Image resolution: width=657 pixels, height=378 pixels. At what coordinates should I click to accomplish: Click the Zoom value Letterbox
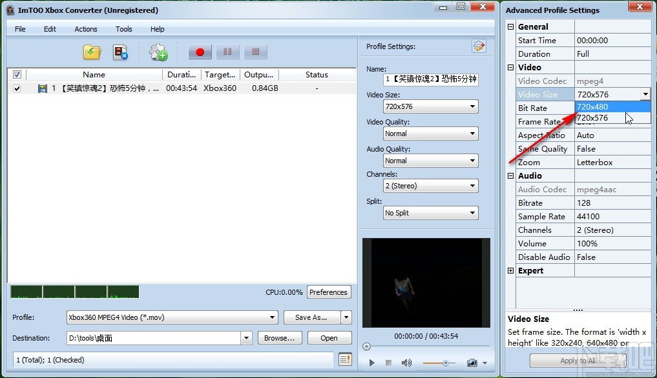[612, 163]
